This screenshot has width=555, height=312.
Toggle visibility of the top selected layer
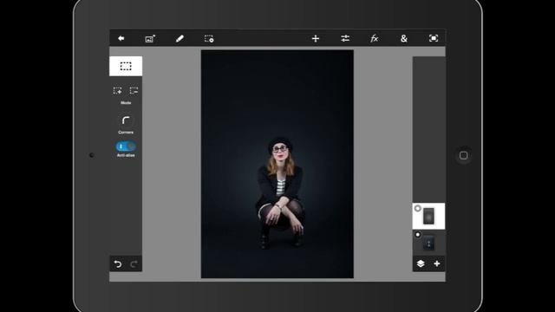[418, 208]
